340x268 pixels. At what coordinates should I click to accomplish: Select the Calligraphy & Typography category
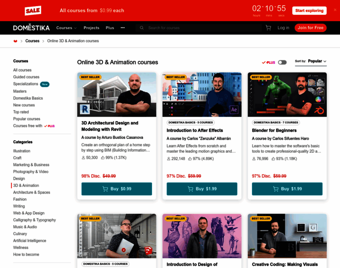34,220
